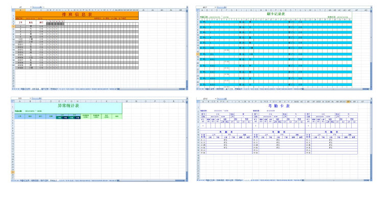Screen dimensions: 384x200
Task: Select column A header in 异常统计表 sheet
Action: (x=20, y=101)
